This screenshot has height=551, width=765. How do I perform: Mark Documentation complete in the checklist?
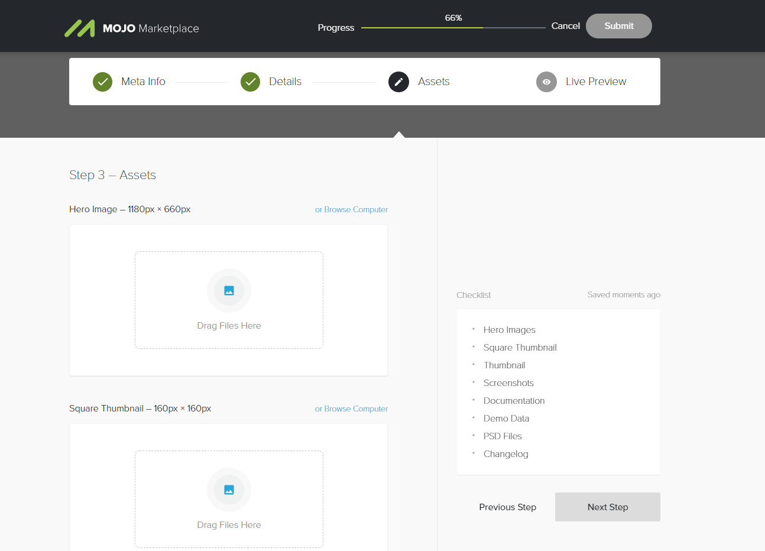pyautogui.click(x=514, y=400)
